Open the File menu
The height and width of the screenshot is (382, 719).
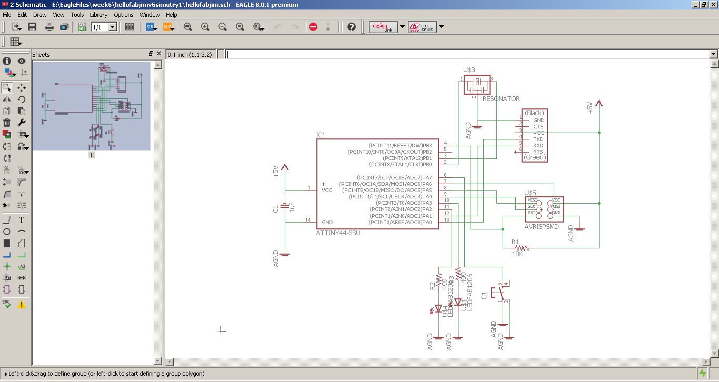[x=7, y=15]
